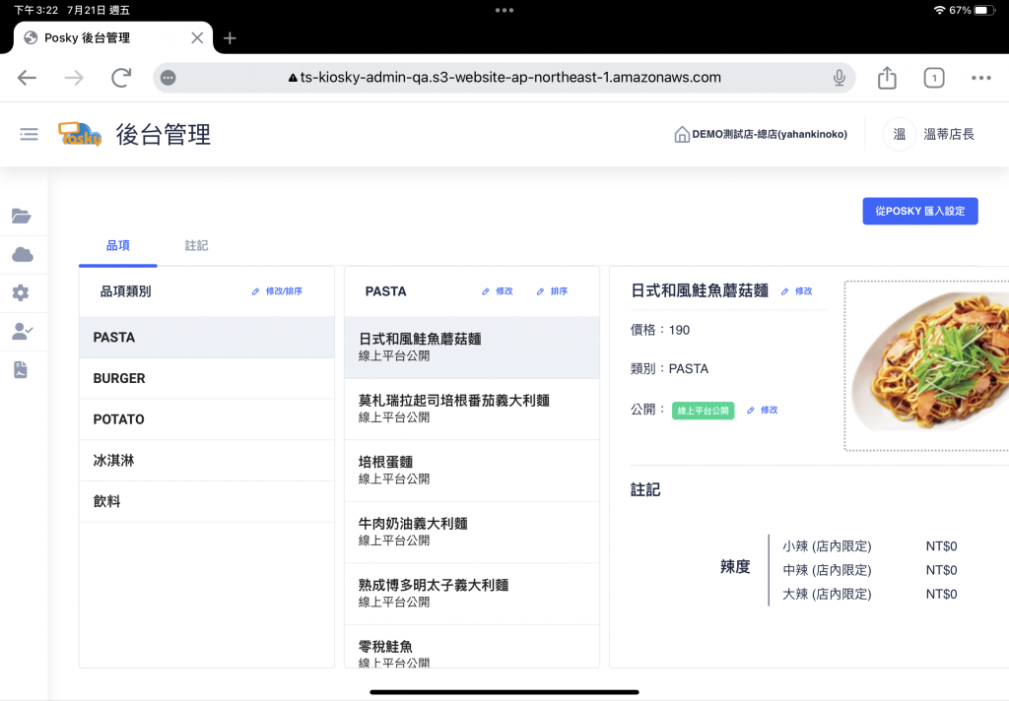
Task: Switch to the 註記 tab
Action: 196,246
